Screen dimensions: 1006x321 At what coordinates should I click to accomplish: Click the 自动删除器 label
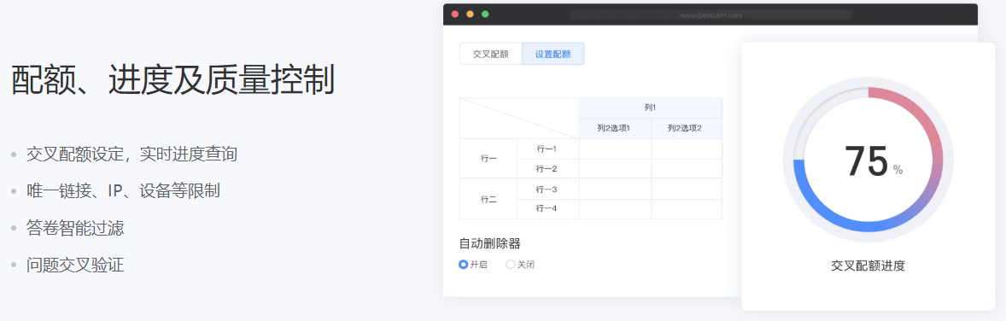point(489,244)
